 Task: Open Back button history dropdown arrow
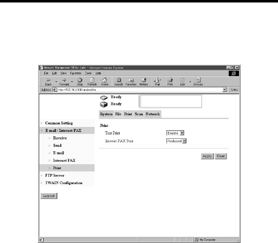tap(56, 82)
